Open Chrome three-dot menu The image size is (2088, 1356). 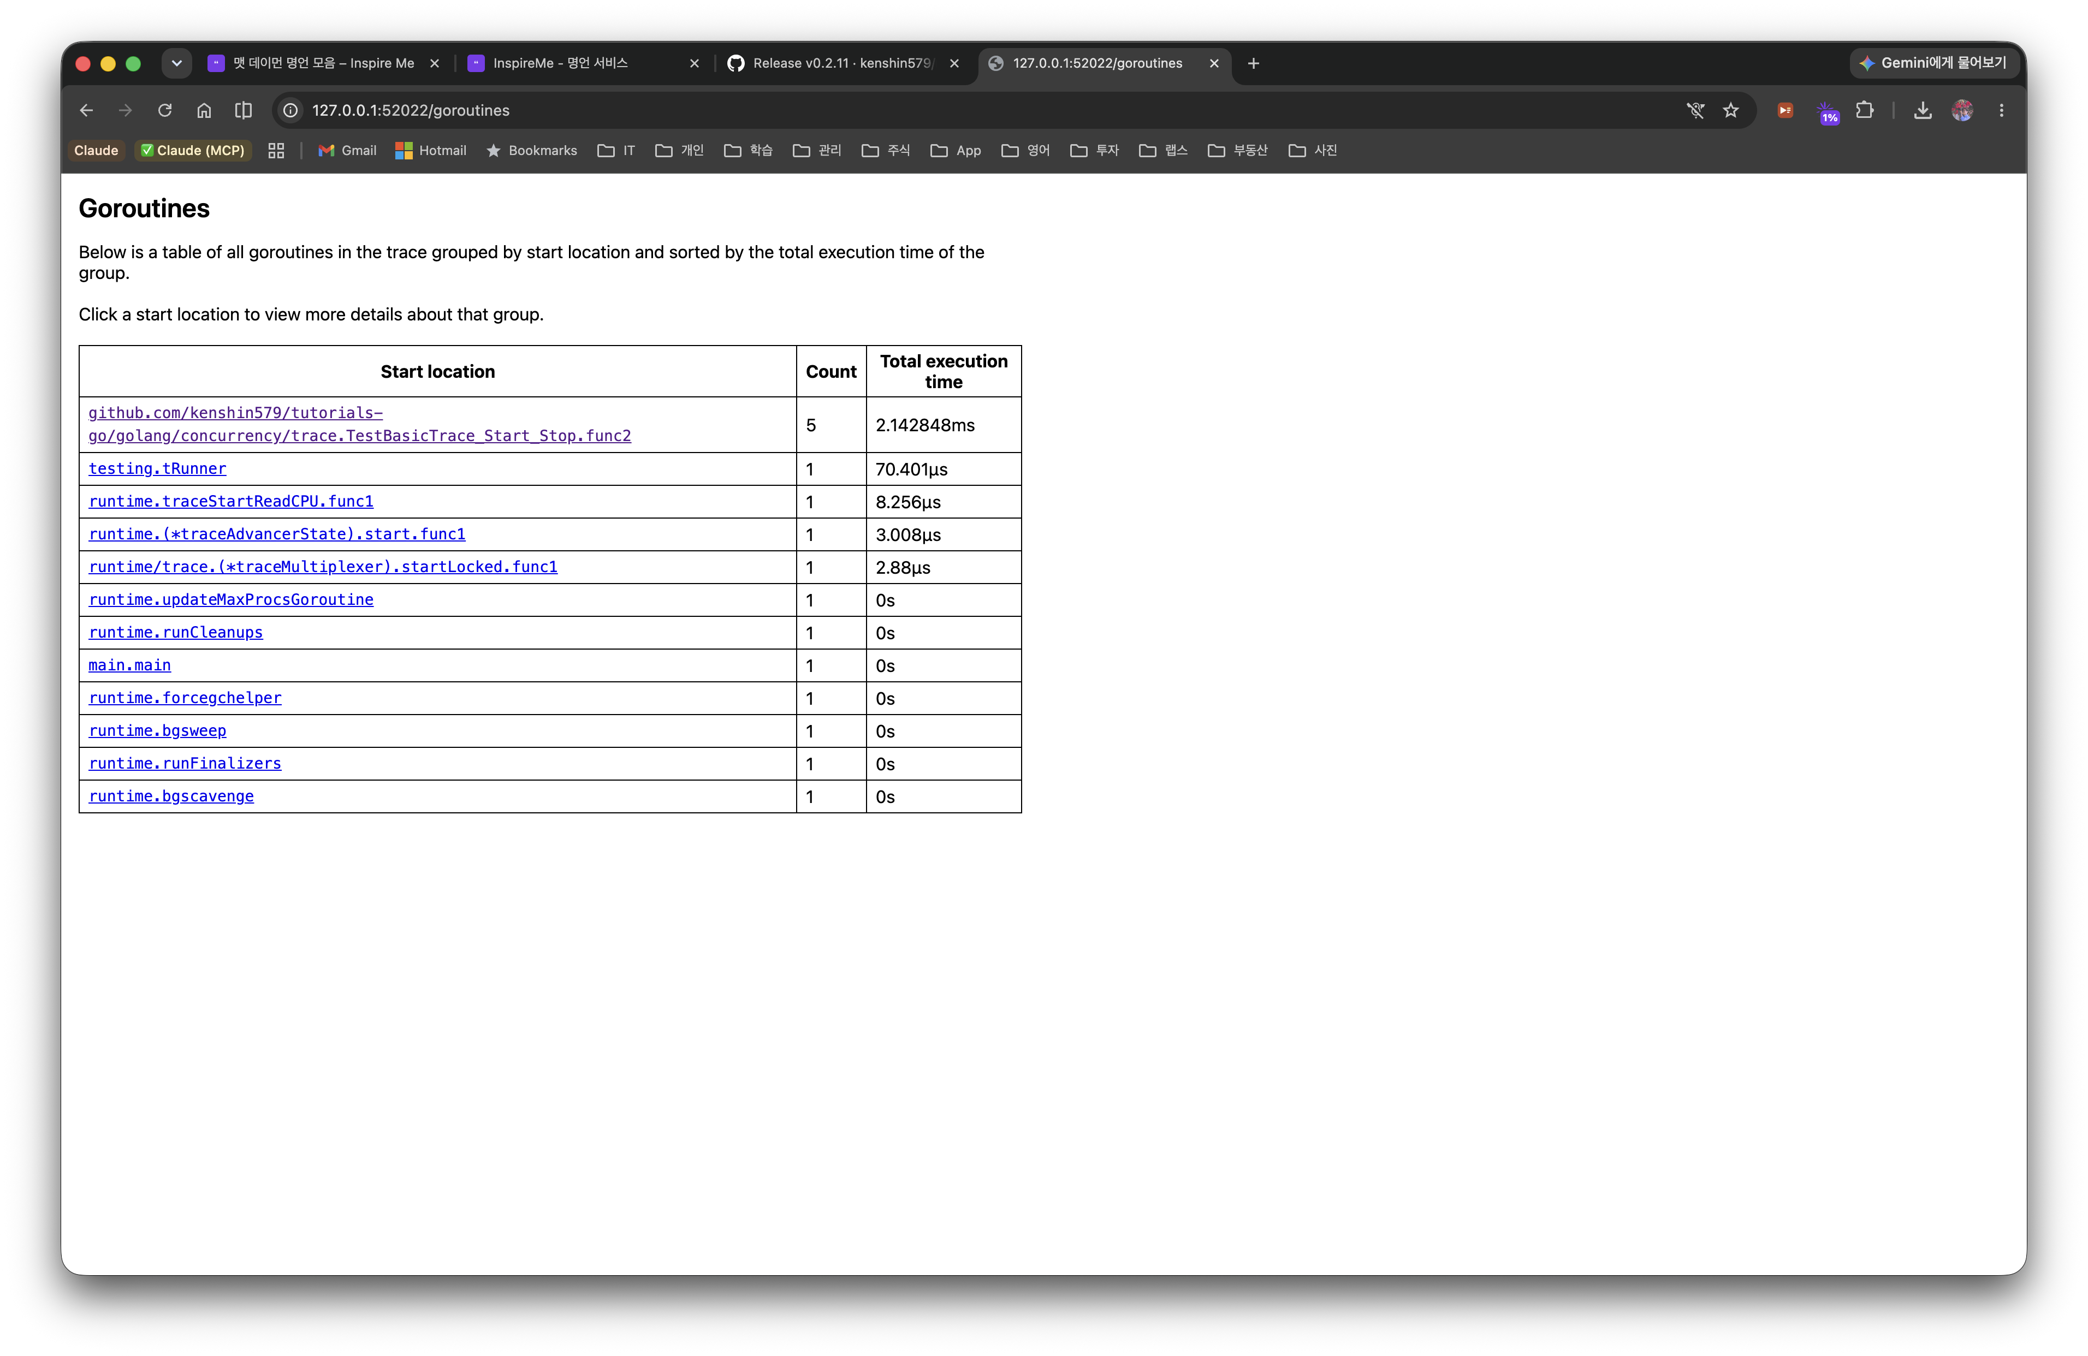pos(2001,110)
